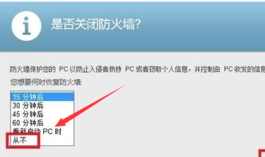The height and width of the screenshot is (157, 265).
Task: Pick the 45 分钟后 entry
Action: (42, 114)
